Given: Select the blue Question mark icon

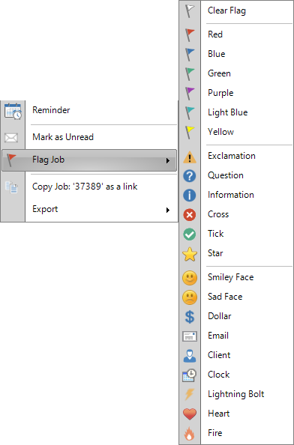Looking at the screenshot, I should click(190, 176).
